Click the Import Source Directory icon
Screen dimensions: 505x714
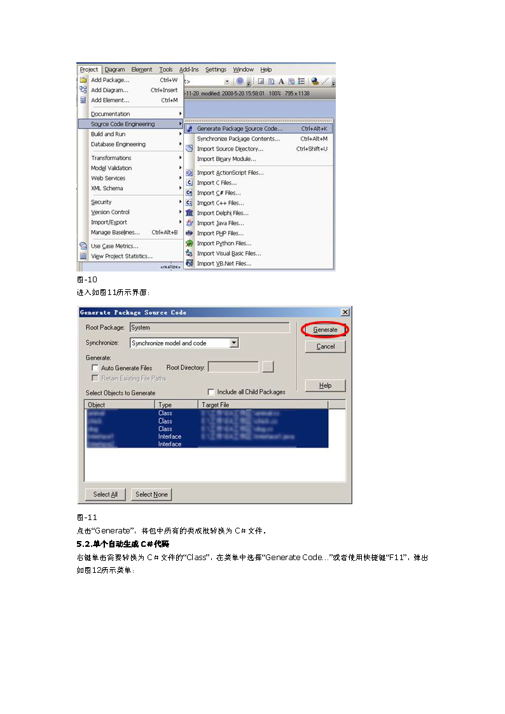pyautogui.click(x=189, y=148)
